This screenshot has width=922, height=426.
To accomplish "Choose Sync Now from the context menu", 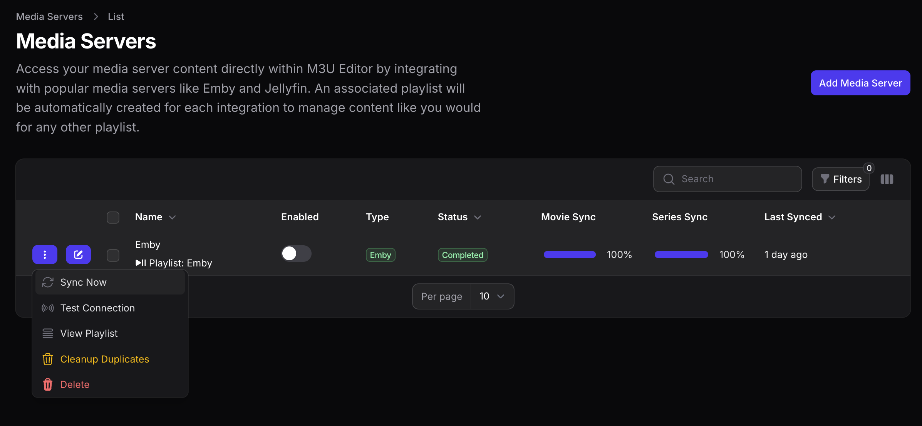I will pos(83,282).
